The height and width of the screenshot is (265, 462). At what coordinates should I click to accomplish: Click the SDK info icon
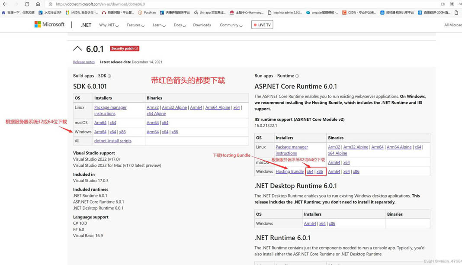[x=109, y=76]
